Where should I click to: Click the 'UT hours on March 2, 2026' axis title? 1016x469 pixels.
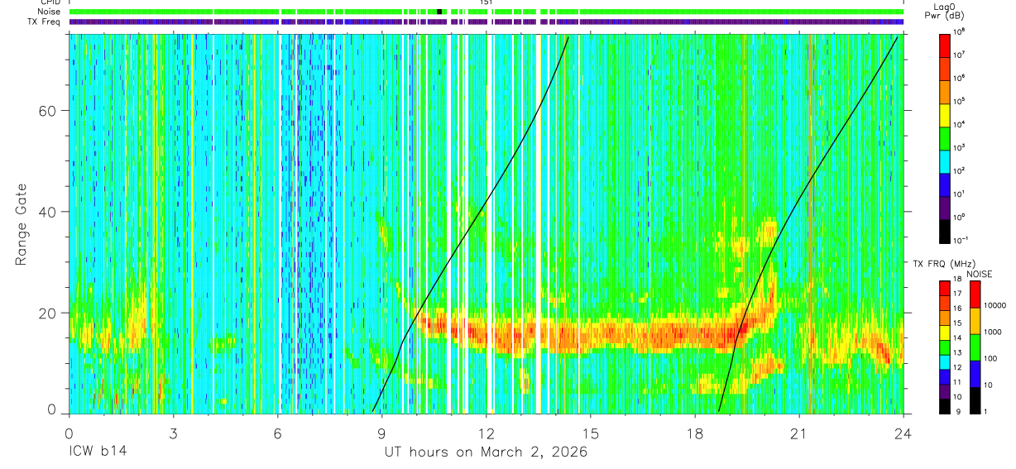click(x=486, y=452)
